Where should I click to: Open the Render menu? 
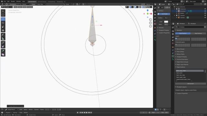click(13, 1)
